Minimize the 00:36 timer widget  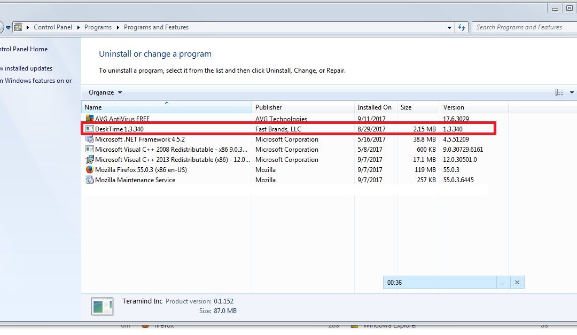[x=503, y=283]
